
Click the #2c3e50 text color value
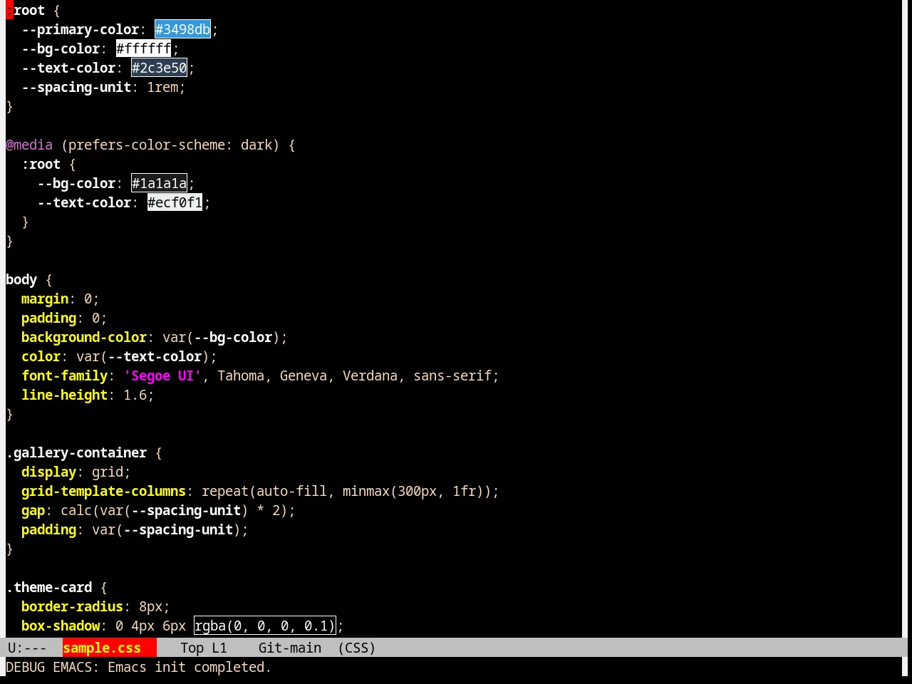[x=159, y=68]
